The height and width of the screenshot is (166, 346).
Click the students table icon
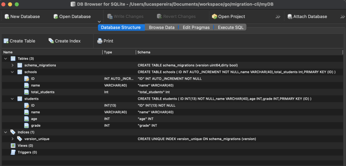(20, 99)
